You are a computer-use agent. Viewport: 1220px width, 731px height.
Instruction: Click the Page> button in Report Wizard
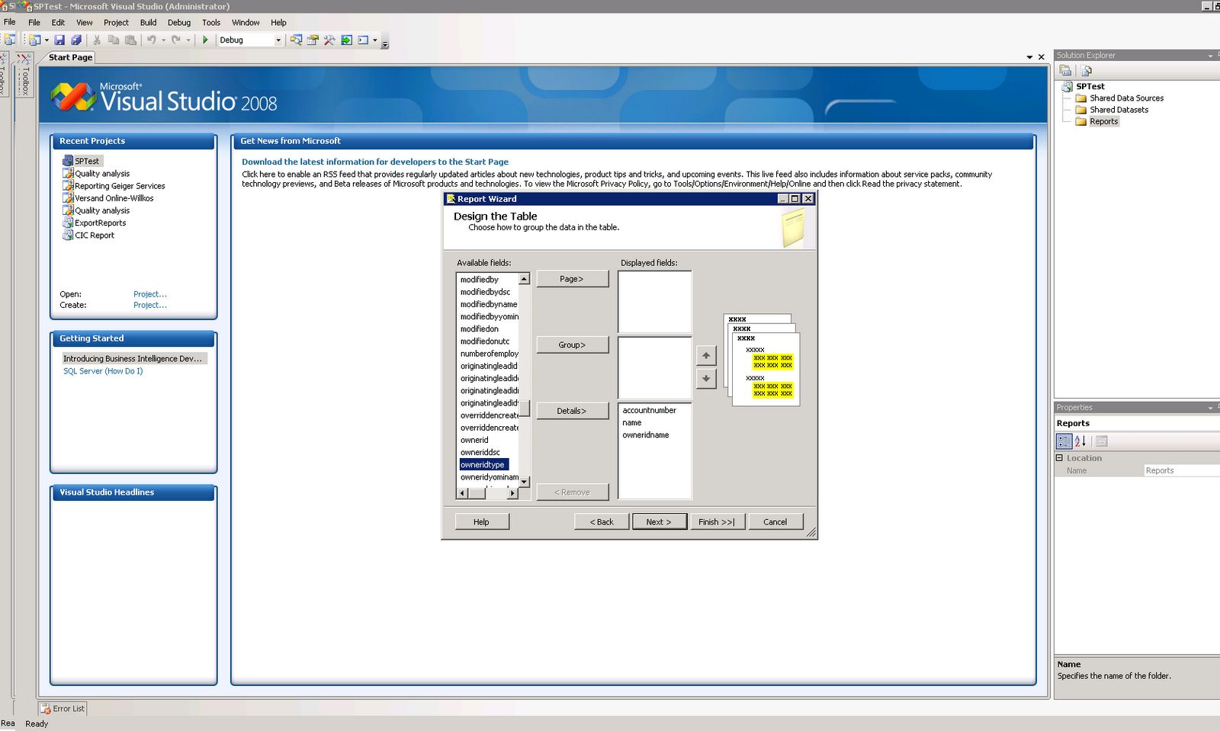(x=573, y=279)
